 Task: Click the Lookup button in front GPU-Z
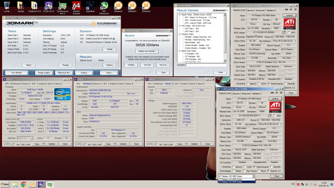click(275, 99)
